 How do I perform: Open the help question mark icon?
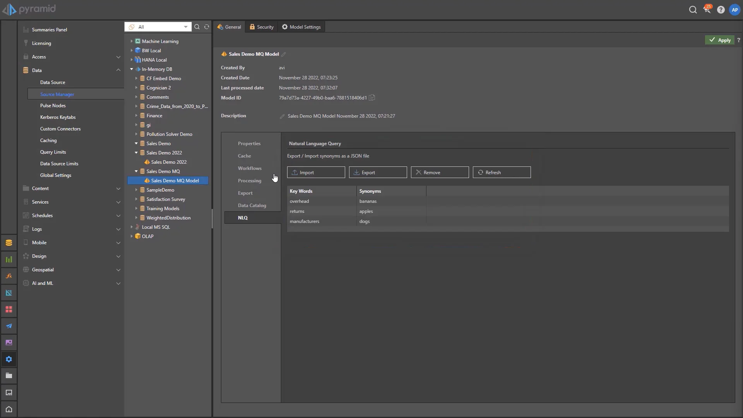721,10
